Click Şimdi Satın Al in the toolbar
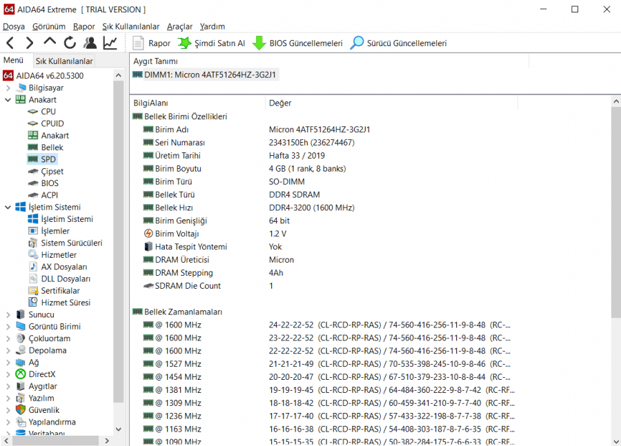 (x=211, y=43)
